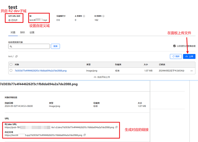198x142 pixels.
Task: Open the three-dot menu of png row
Action: click(192, 71)
